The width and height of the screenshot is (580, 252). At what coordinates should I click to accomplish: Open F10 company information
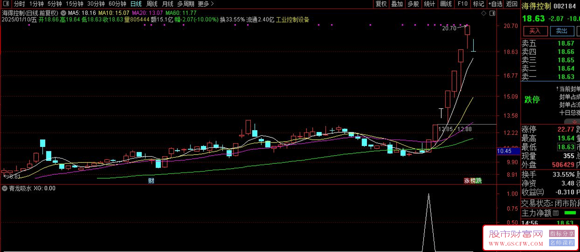[462, 4]
